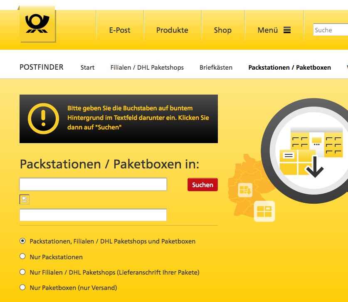Viewport: 348px width, 302px height.
Task: Go to the Postfinder Start tab
Action: [87, 67]
